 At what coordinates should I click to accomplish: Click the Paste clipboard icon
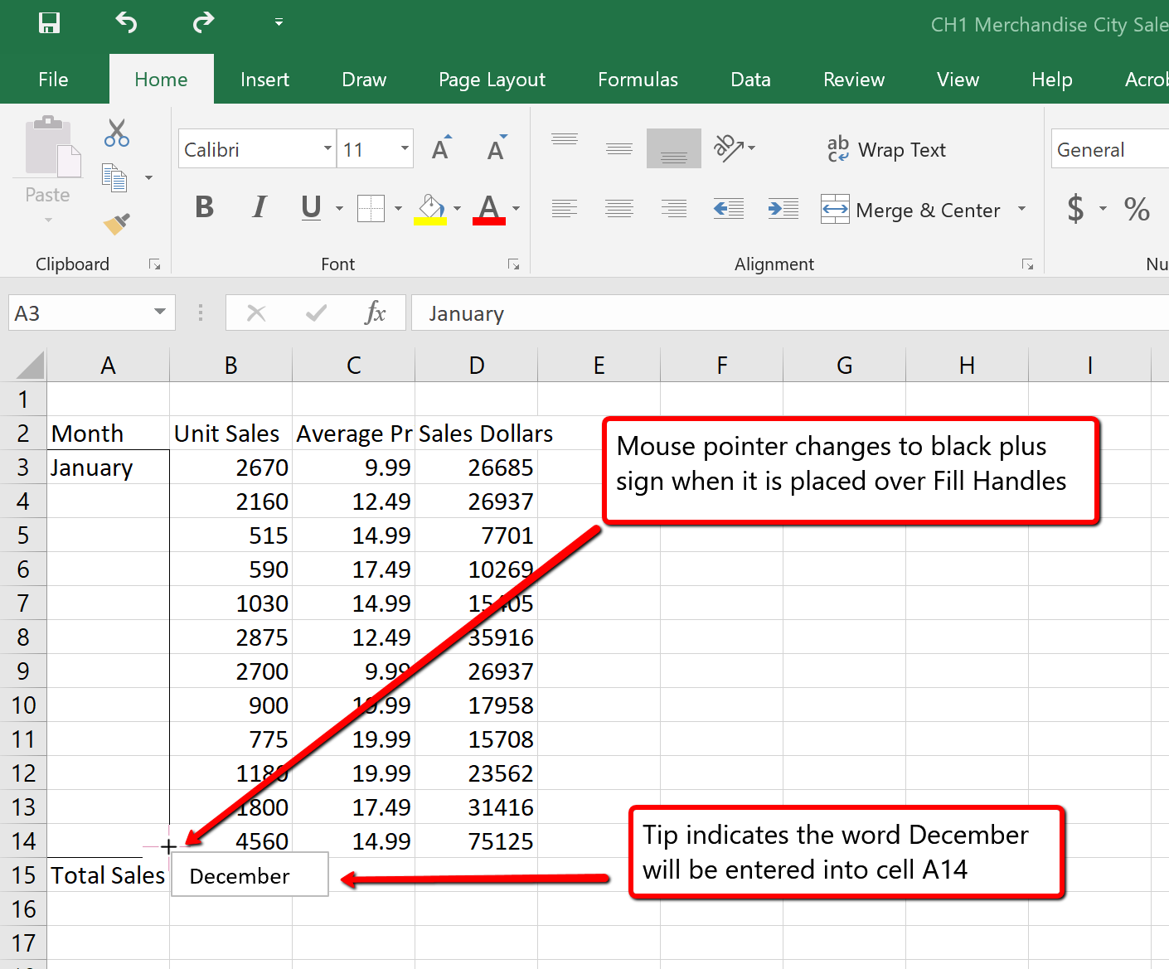[x=51, y=147]
